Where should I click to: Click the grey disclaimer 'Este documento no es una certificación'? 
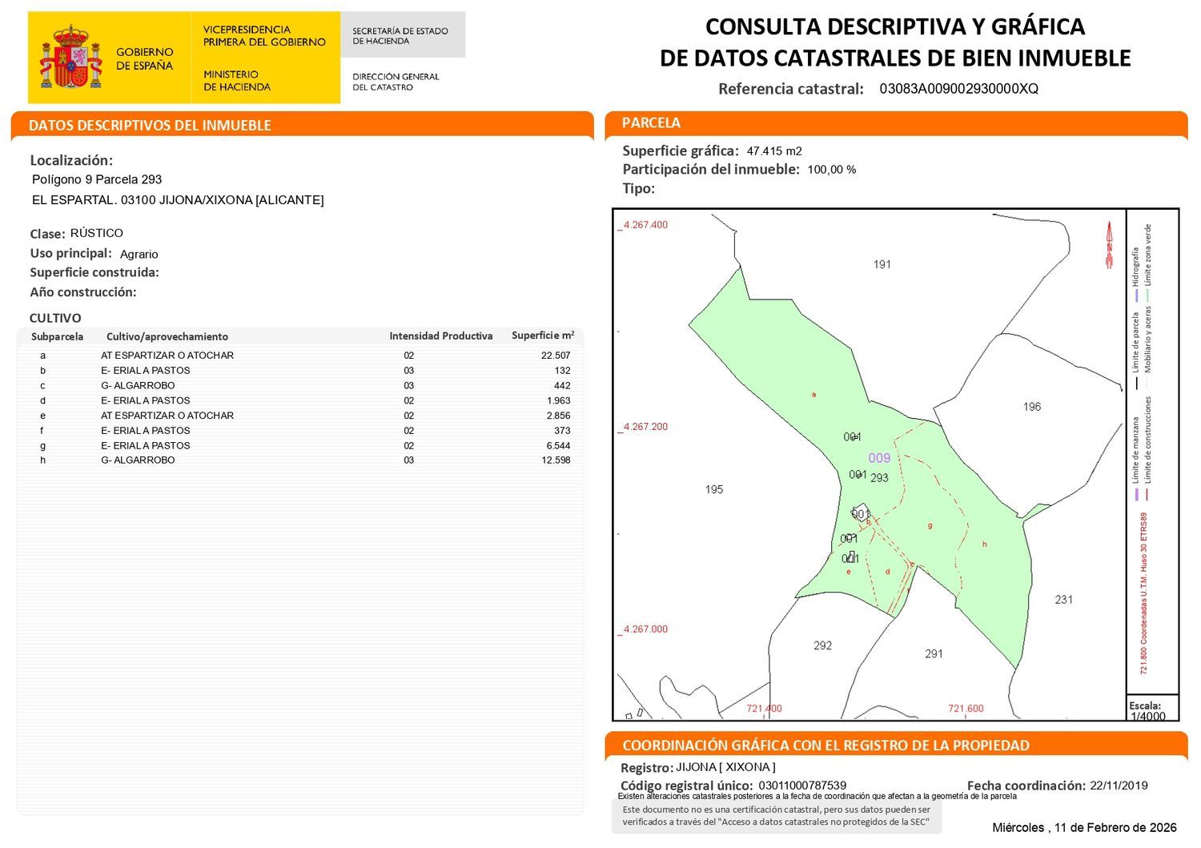coord(777,816)
